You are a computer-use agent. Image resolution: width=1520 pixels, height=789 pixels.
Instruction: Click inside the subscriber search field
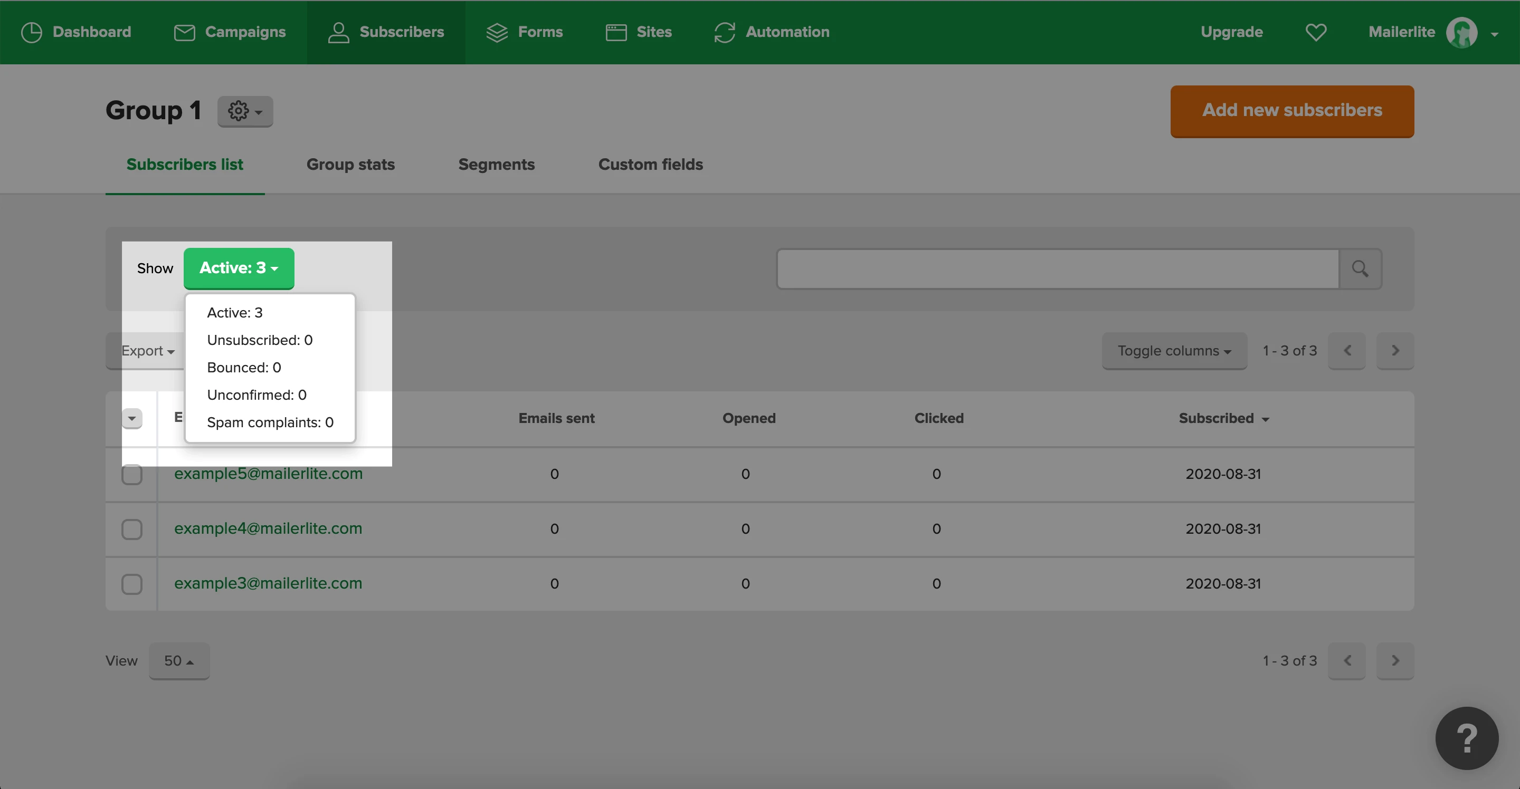point(1057,269)
